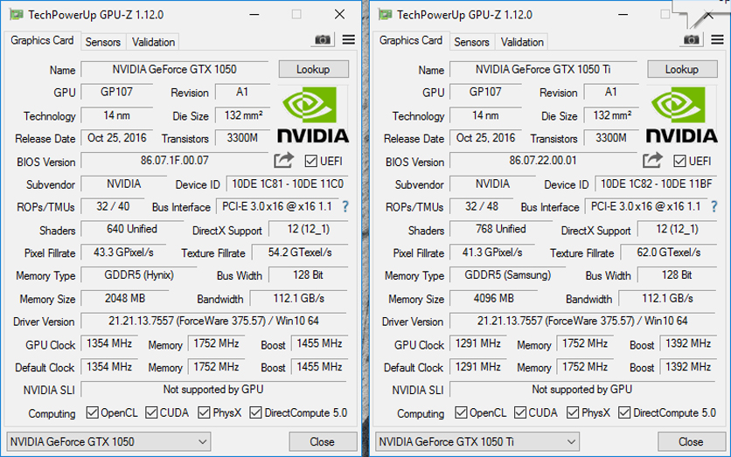Click Shaders value 768 Unified
731x457 pixels.
(501, 229)
